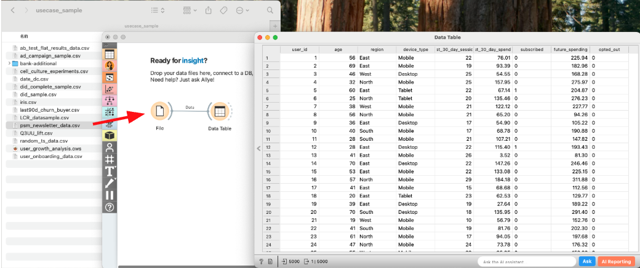The width and height of the screenshot is (640, 268).
Task: Click the AI Reporting button
Action: (x=617, y=261)
